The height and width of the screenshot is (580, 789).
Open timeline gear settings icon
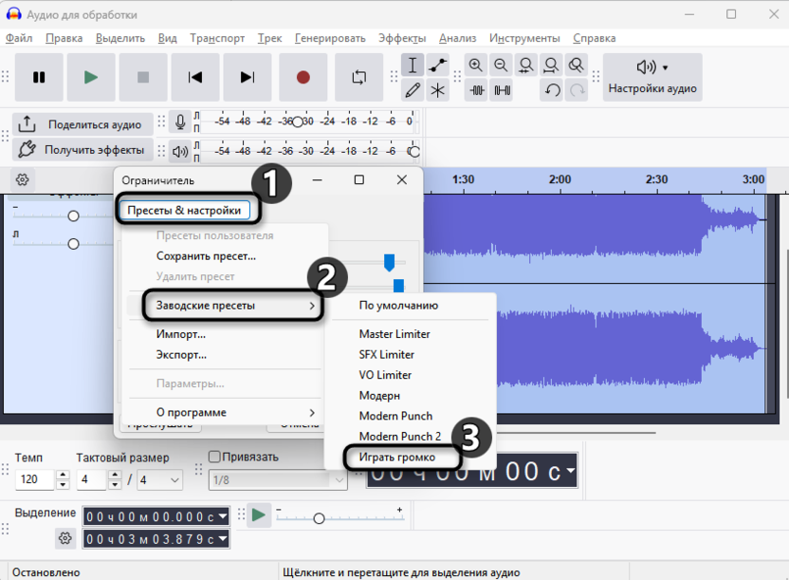[x=23, y=179]
